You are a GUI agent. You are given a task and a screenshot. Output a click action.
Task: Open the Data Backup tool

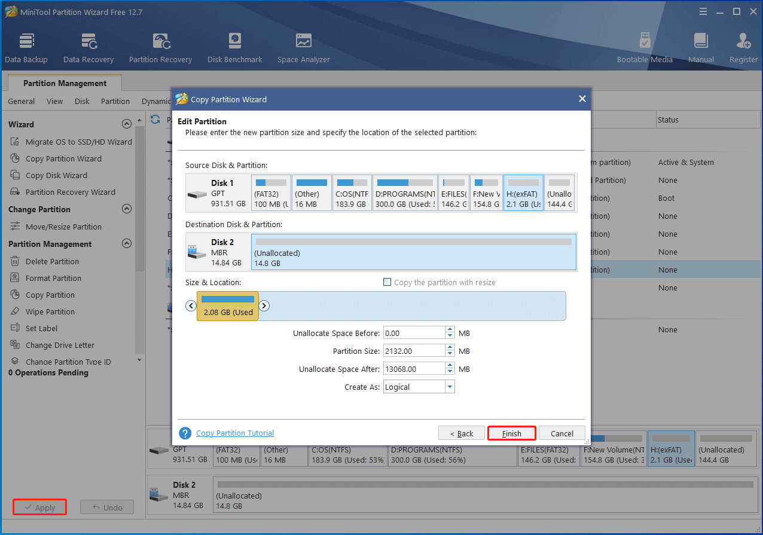click(x=26, y=48)
